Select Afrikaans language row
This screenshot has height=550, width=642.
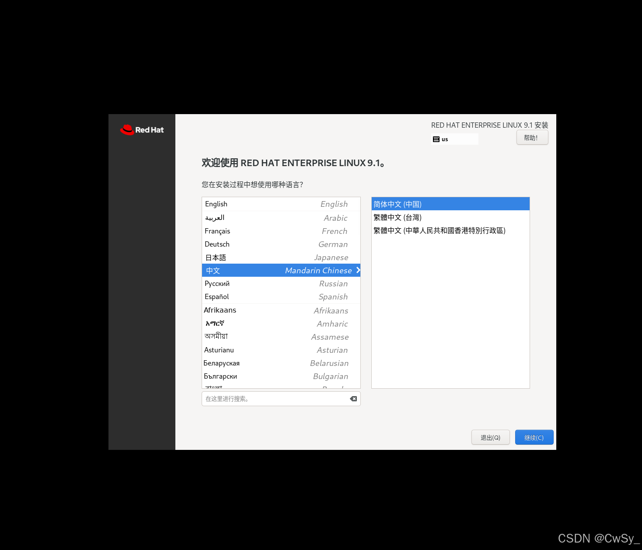click(x=281, y=310)
